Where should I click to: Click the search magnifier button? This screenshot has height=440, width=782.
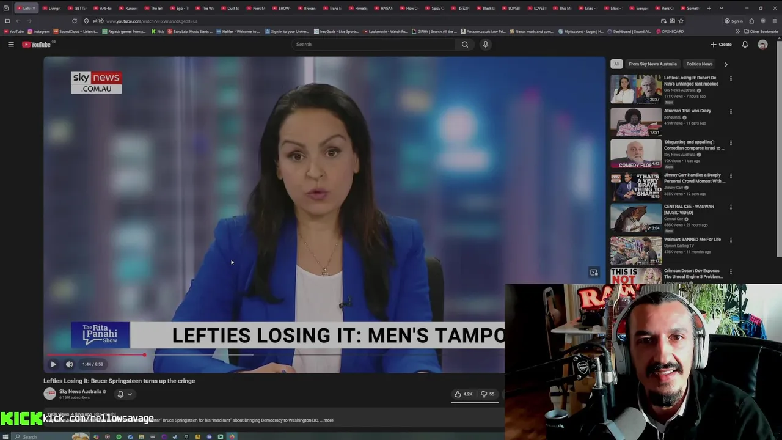[x=465, y=44]
